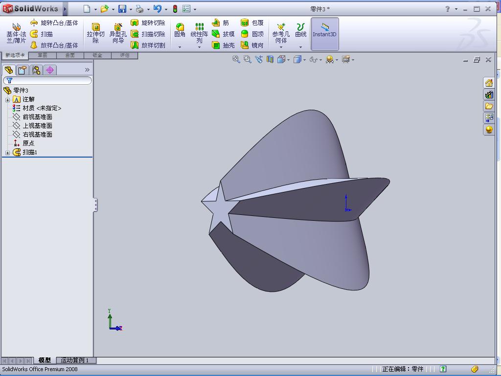Select the 前视基准面 front plane
Screen dimensions: 501x376
pyautogui.click(x=32, y=117)
